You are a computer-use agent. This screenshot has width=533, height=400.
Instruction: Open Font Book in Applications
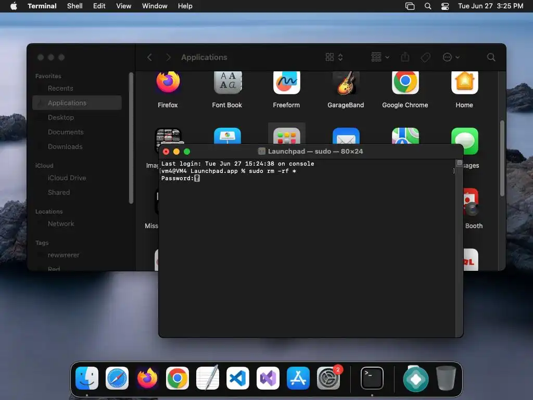[227, 82]
